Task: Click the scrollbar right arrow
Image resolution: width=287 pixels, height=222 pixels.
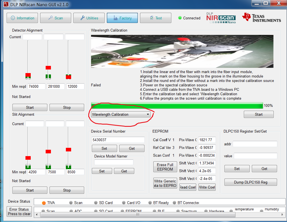Action: pyautogui.click(x=282, y=215)
